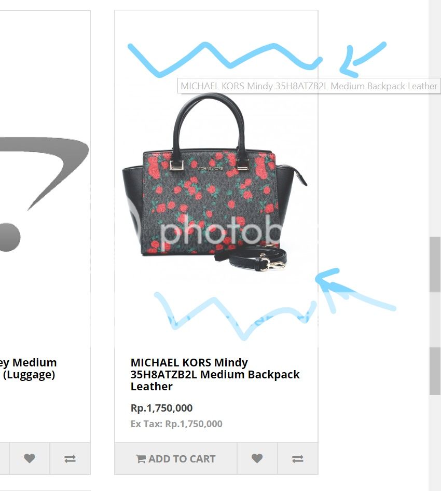Open MICHAEL KORS Mindy 35H8ATZB2L product title link
This screenshot has width=441, height=491.
point(215,375)
